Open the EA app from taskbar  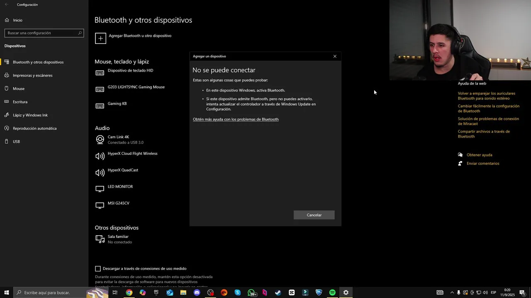pyautogui.click(x=224, y=293)
